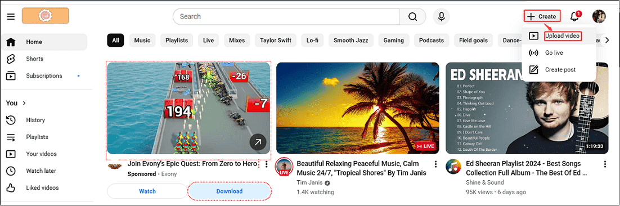Open the tropical sunset live thumbnail
The width and height of the screenshot is (620, 206).
(357, 108)
